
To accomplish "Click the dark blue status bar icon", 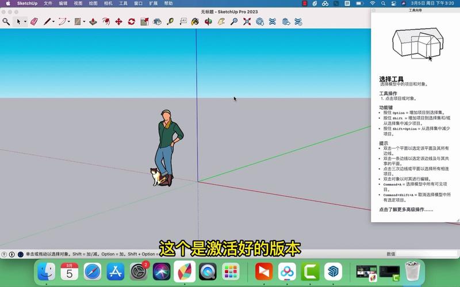I will (x=20, y=254).
